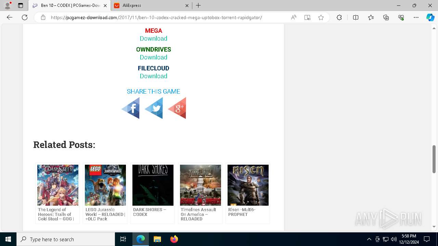Click the MEGA Download link
438x246 pixels.
pos(153,39)
